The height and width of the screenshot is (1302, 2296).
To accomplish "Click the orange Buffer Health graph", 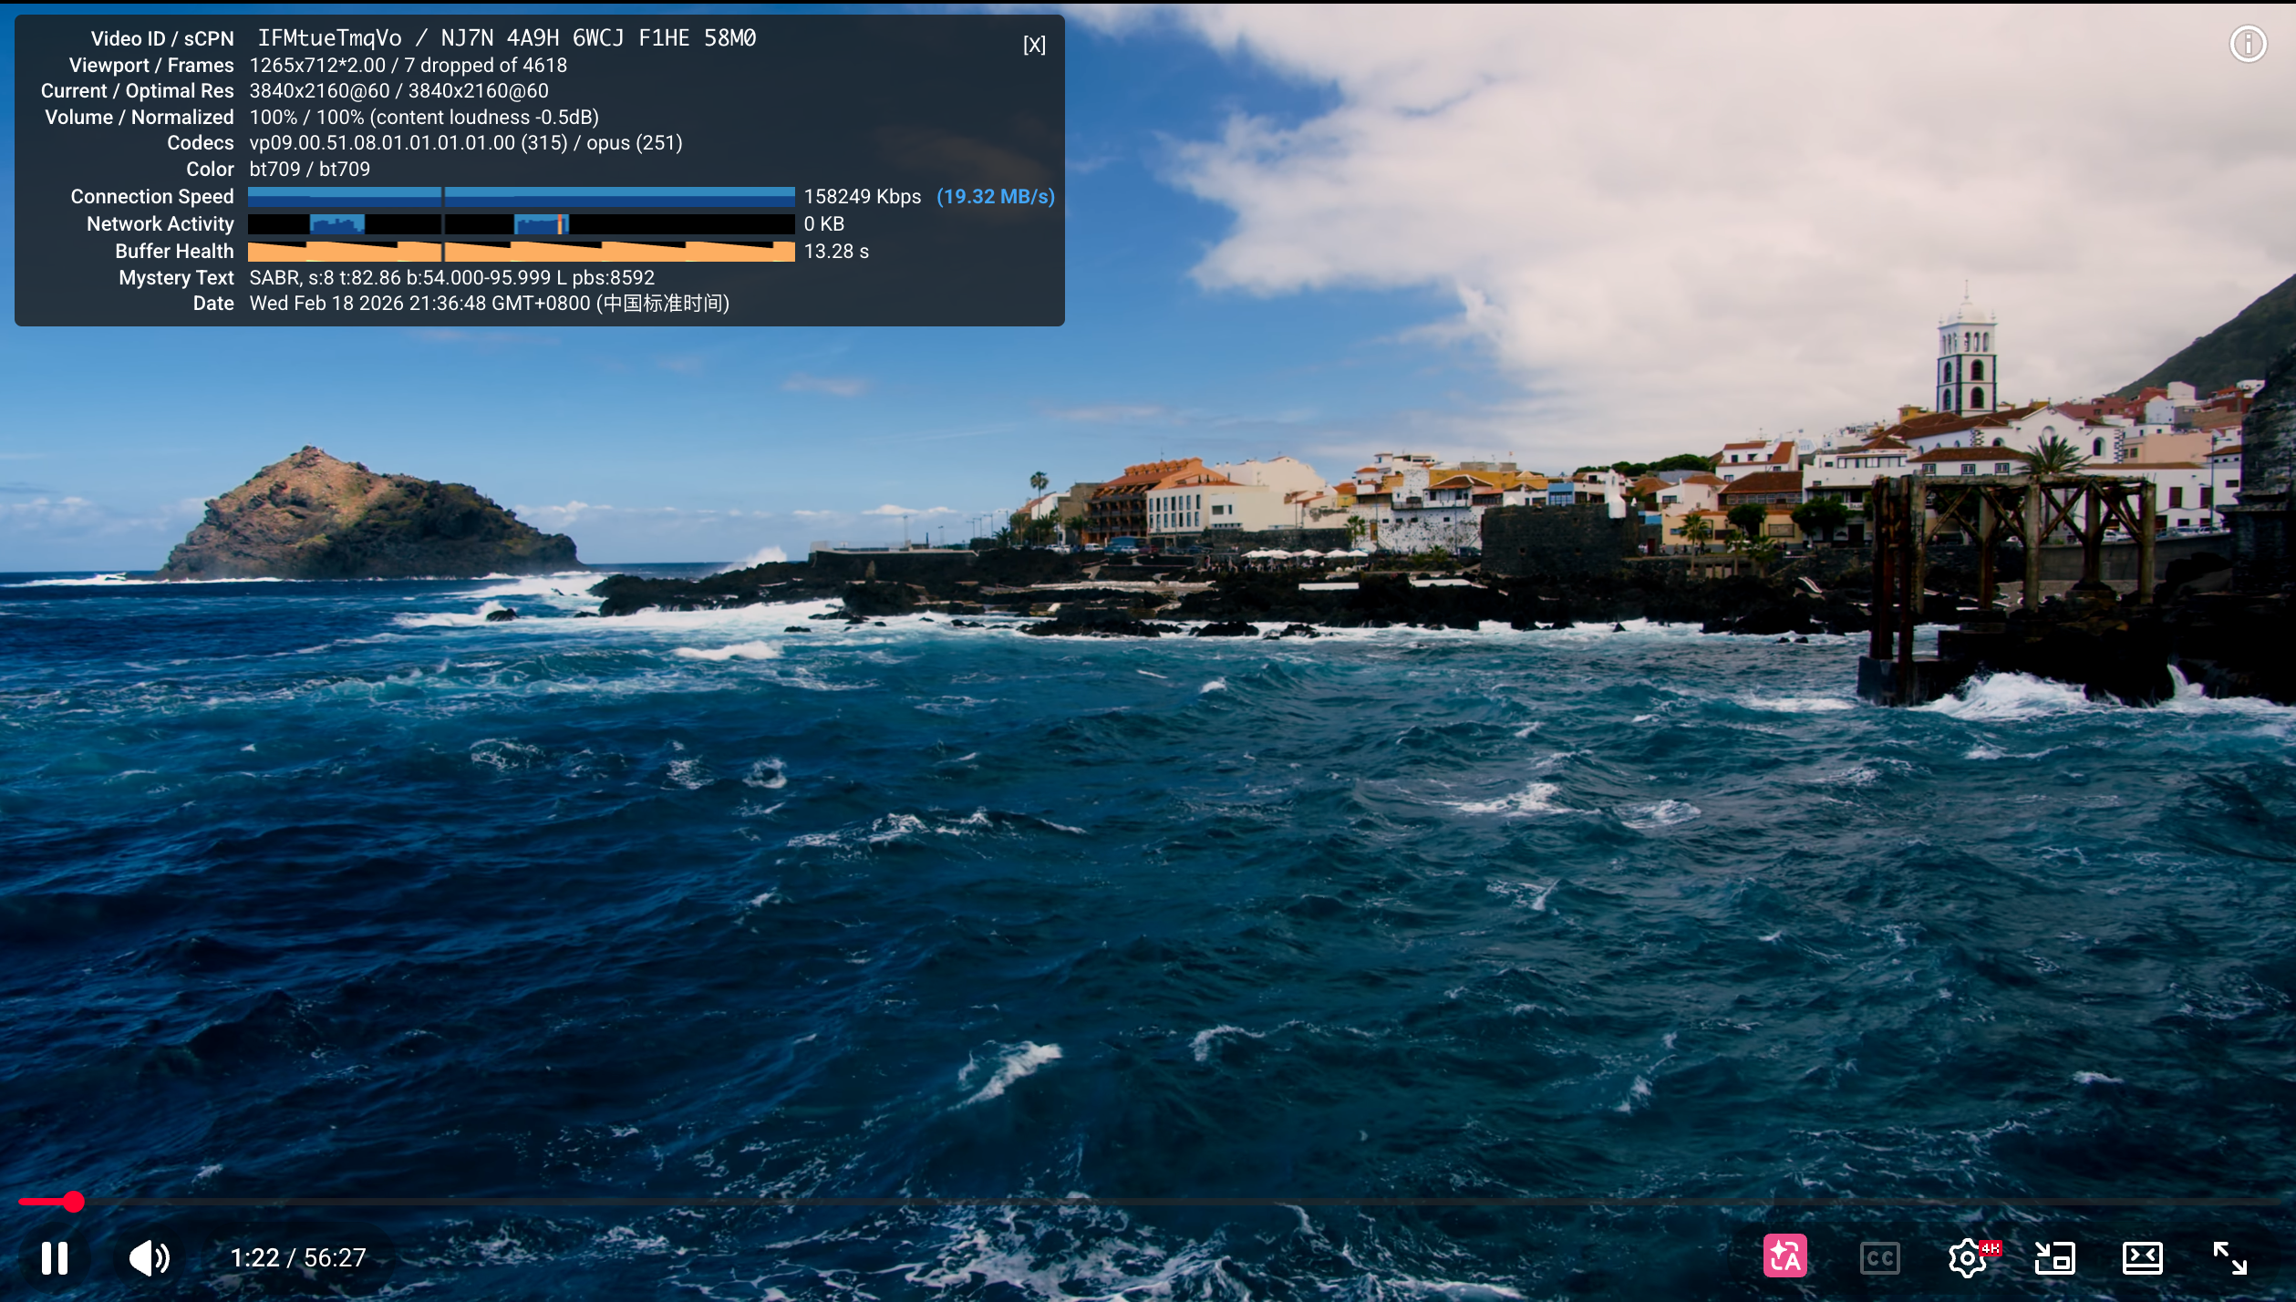I will click(521, 252).
